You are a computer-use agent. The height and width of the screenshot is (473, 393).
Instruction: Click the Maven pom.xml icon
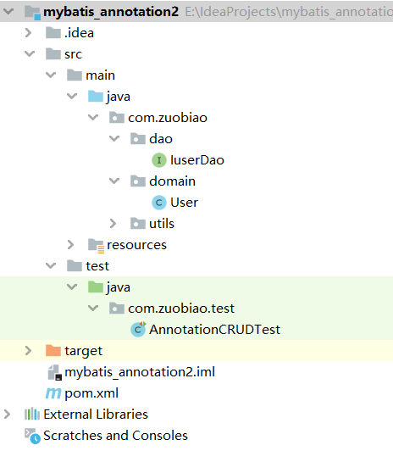point(53,393)
